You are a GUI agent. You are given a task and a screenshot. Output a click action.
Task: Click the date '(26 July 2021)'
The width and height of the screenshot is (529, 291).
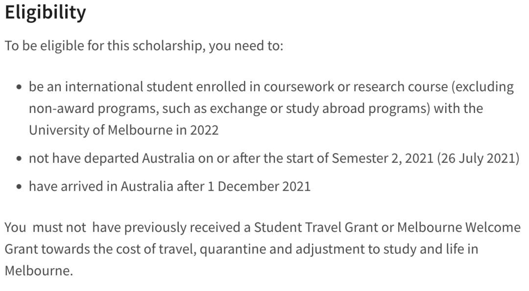pos(479,158)
